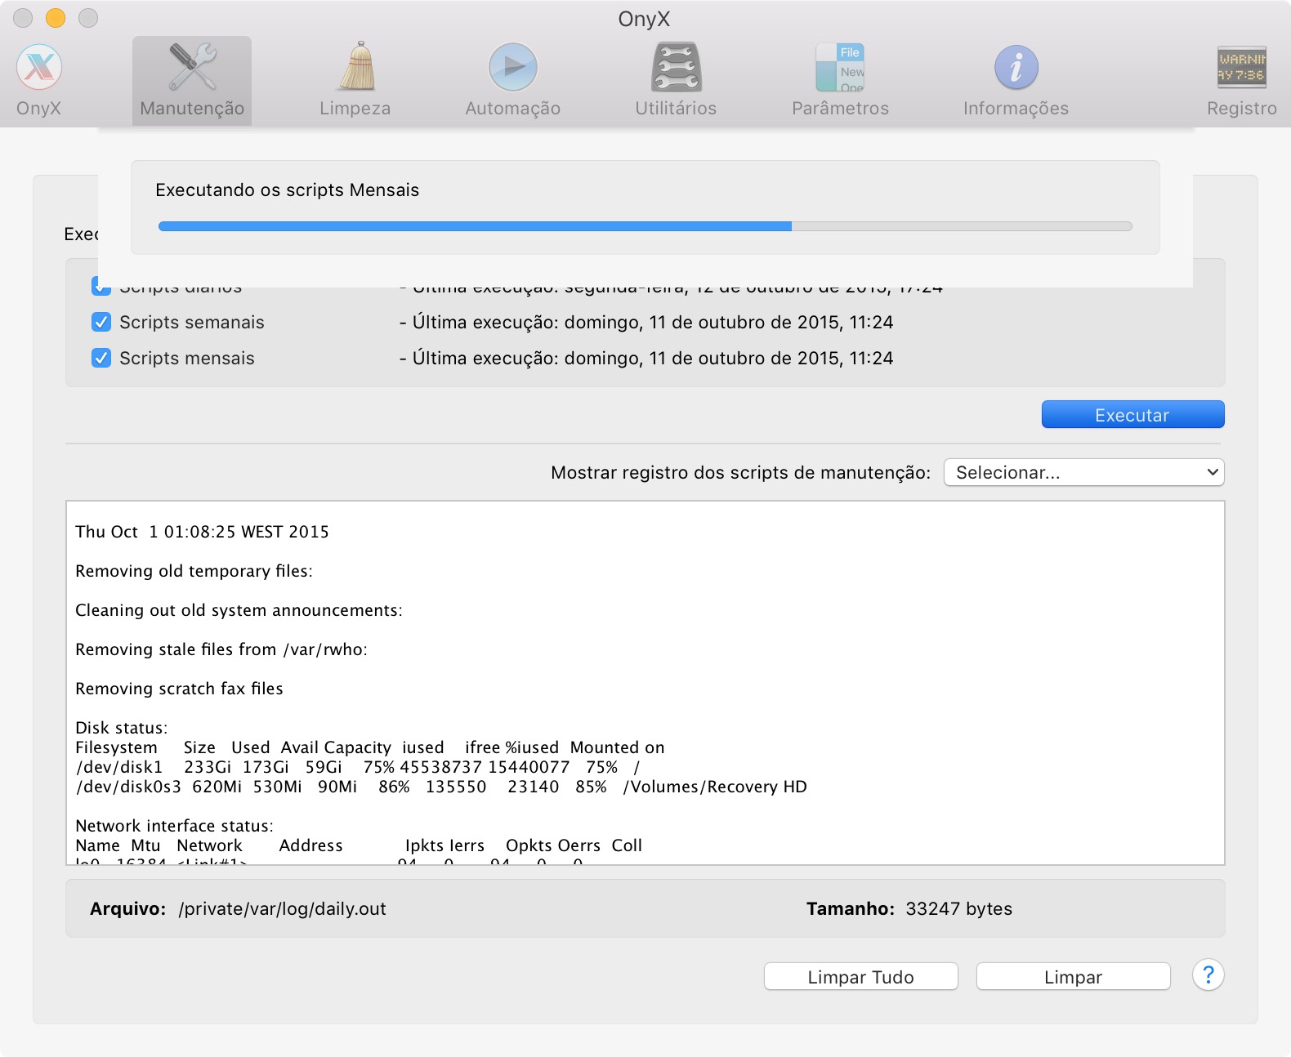Uncheck the Scripts semanais checkbox
This screenshot has width=1291, height=1057.
coord(101,322)
